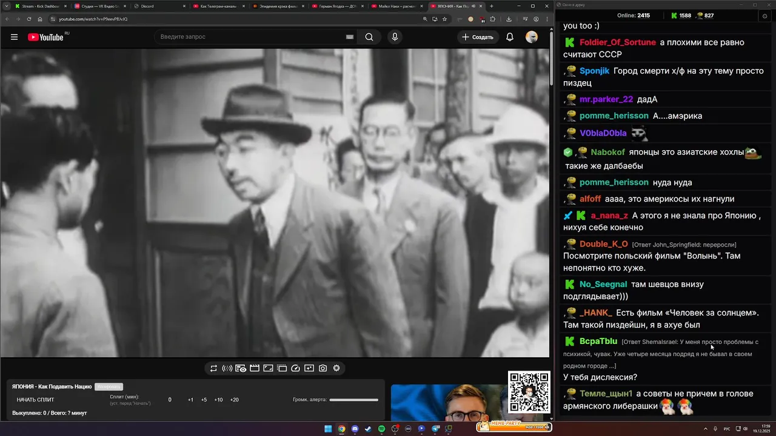
Task: Click the Chrome address bar URL
Action: [x=93, y=19]
